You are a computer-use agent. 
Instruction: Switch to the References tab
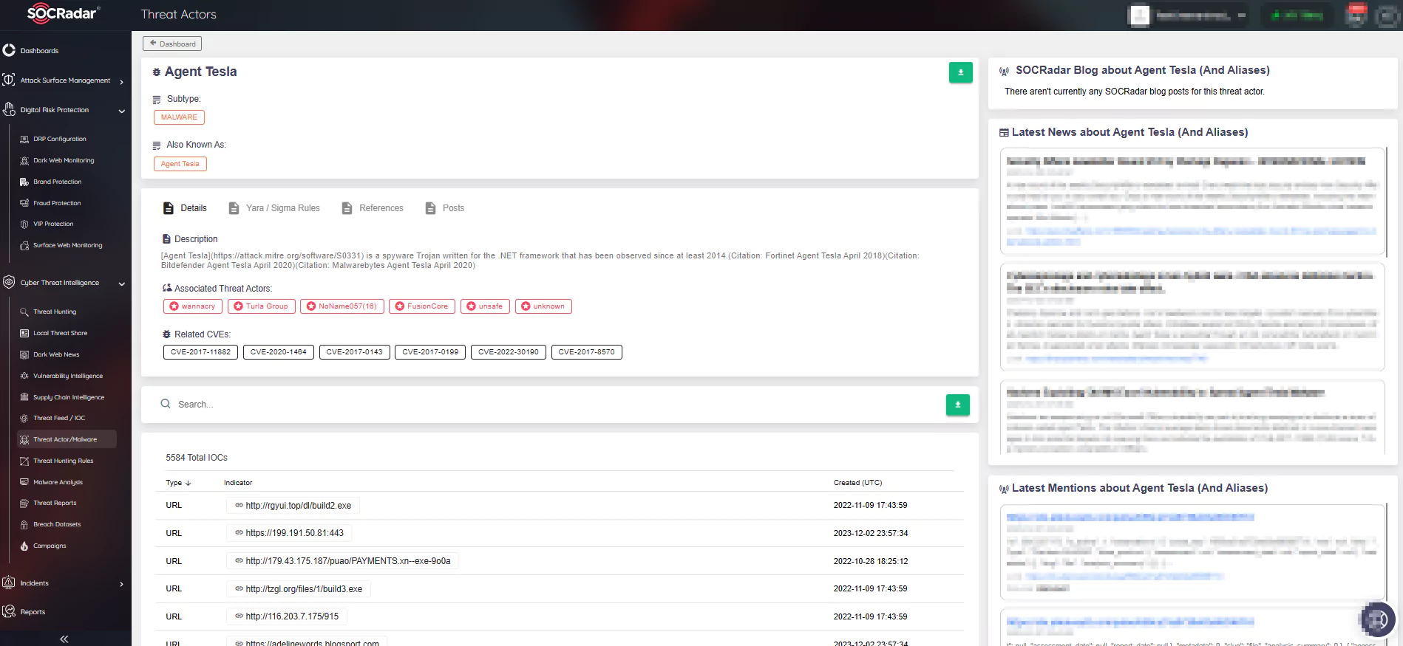point(373,208)
